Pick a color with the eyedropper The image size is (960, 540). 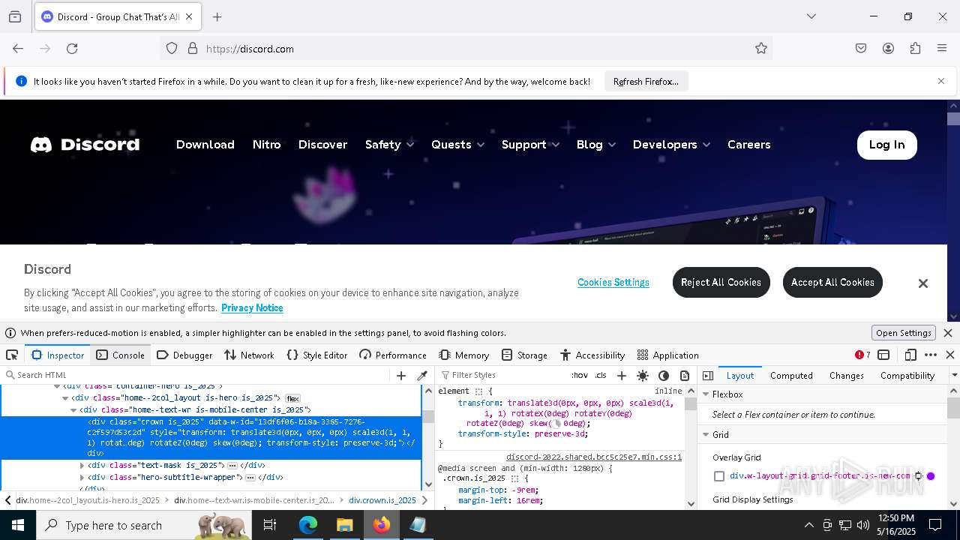422,375
